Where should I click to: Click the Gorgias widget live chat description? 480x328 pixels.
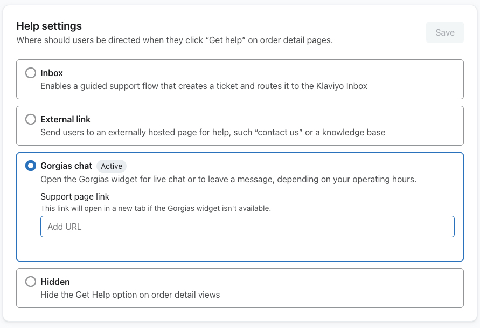(x=228, y=180)
